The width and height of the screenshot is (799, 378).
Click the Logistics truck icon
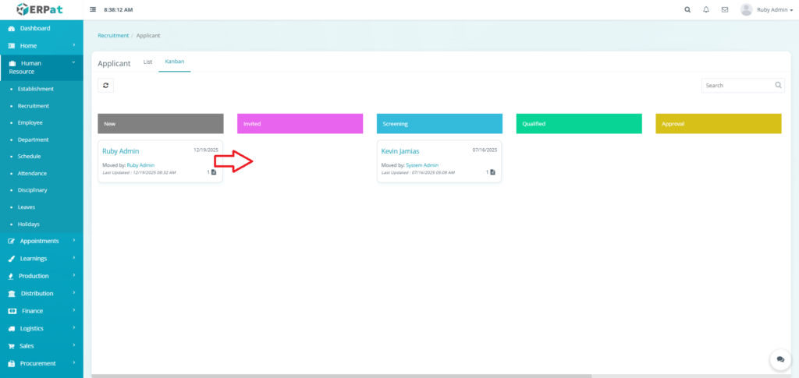point(12,329)
